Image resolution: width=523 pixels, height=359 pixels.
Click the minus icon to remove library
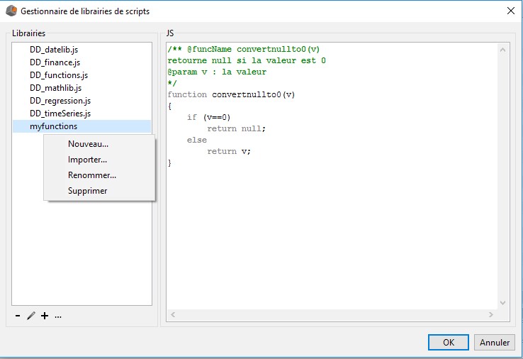pos(18,316)
